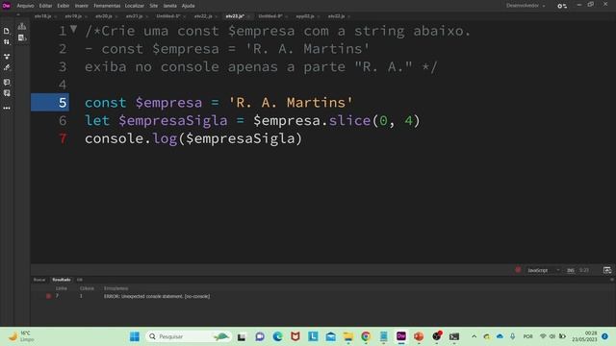The width and height of the screenshot is (616, 346).
Task: Select the active atv23.js tab
Action: coord(235,16)
